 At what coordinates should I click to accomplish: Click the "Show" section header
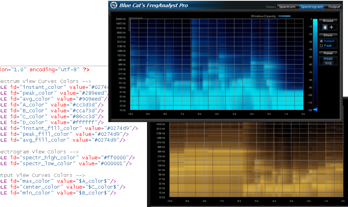point(328,35)
